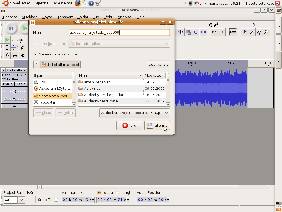This screenshot has height=212, width=282.
Task: Toggle the Soolo solo button
Action: click(x=21, y=84)
